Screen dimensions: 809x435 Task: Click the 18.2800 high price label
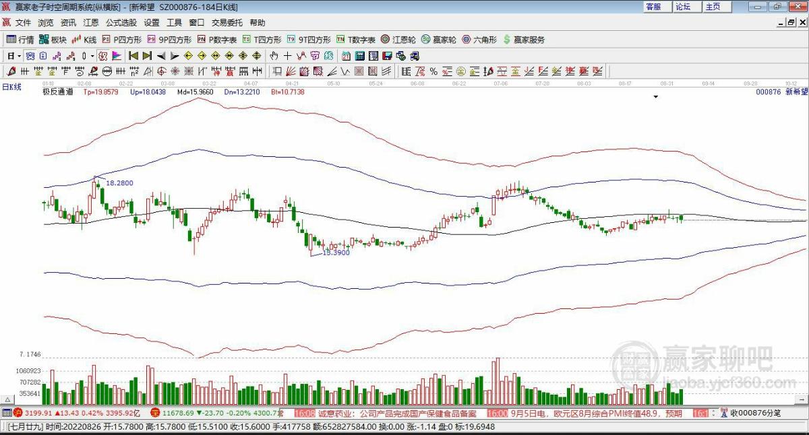coord(120,183)
